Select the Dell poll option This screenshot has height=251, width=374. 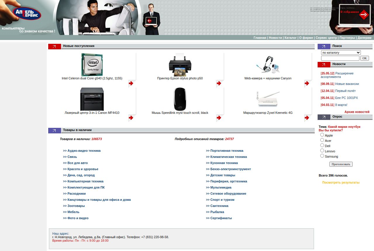322,145
